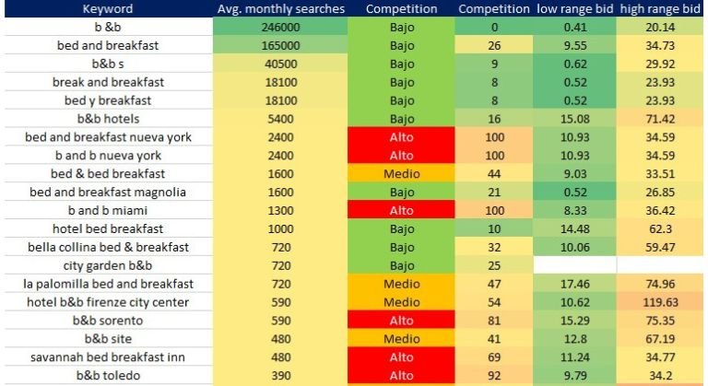Click the 119.63 high range bid cell
Viewport: 708px width, 386px height.
(x=660, y=301)
